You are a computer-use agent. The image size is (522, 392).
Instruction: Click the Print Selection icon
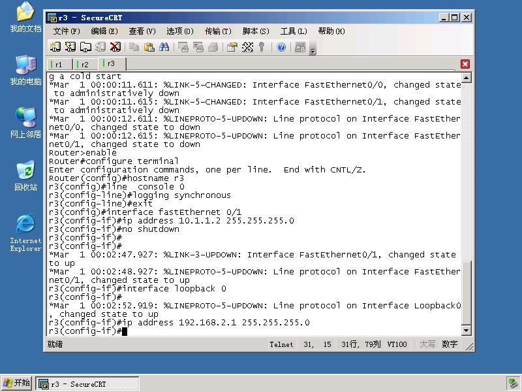coord(198,47)
